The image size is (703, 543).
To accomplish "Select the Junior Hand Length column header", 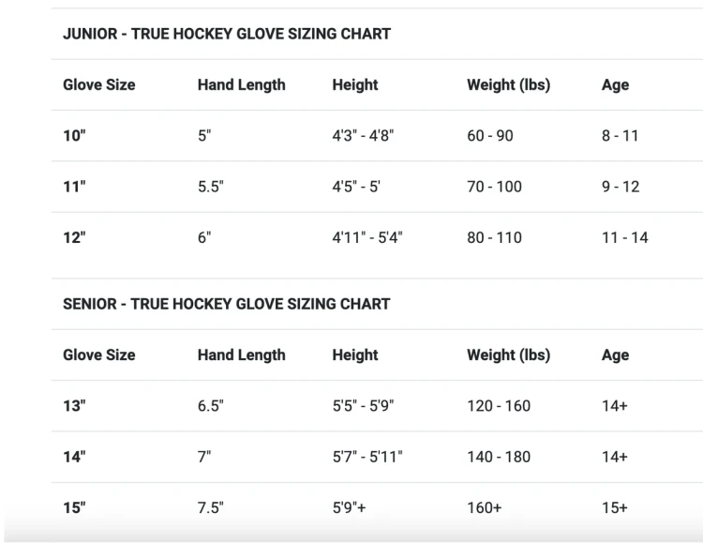I will [x=242, y=84].
